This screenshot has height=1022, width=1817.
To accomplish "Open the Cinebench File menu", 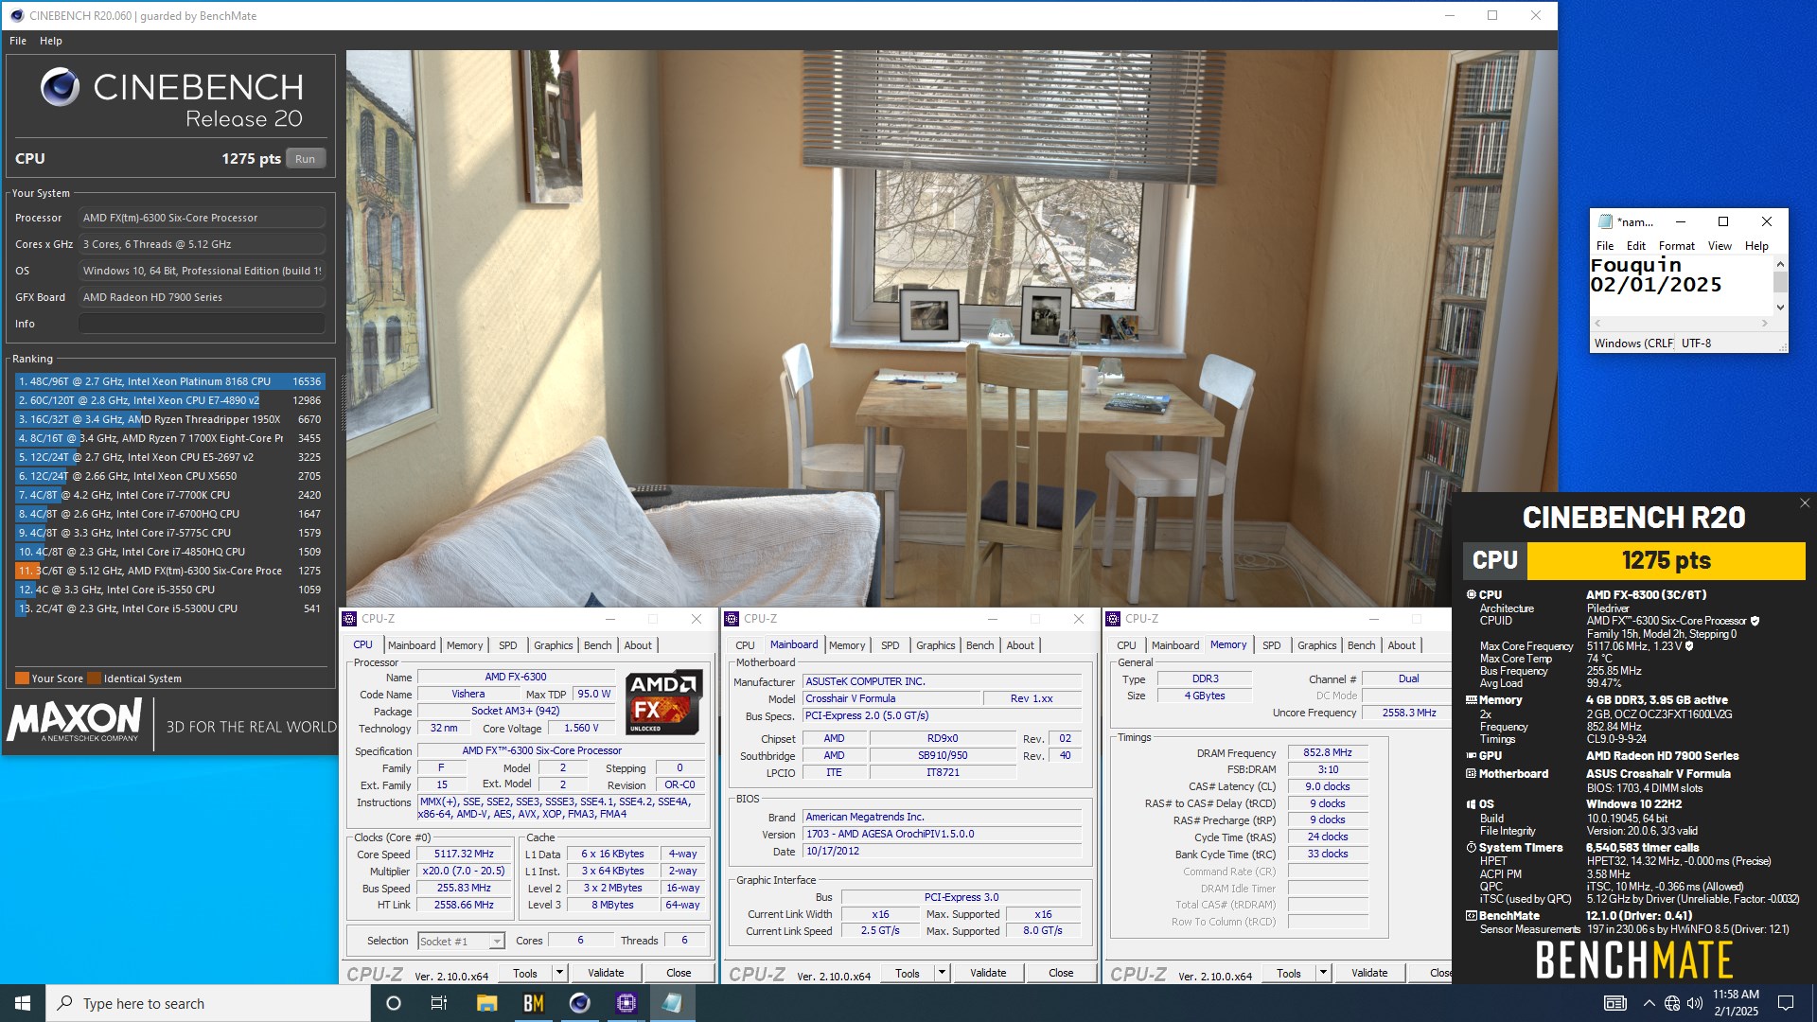I will pos(18,41).
